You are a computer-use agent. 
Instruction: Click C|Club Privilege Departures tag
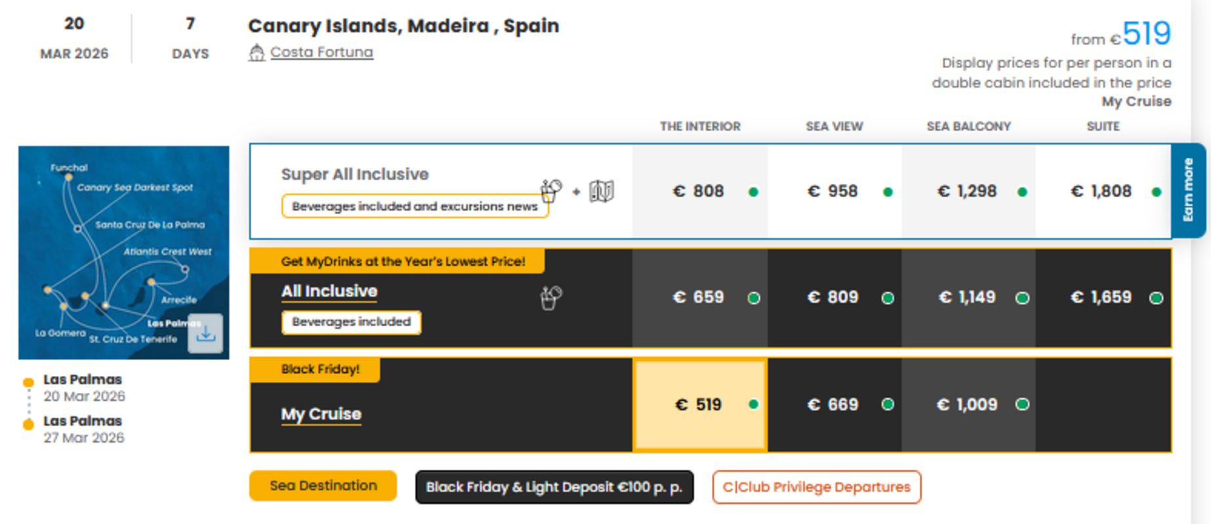click(x=817, y=487)
